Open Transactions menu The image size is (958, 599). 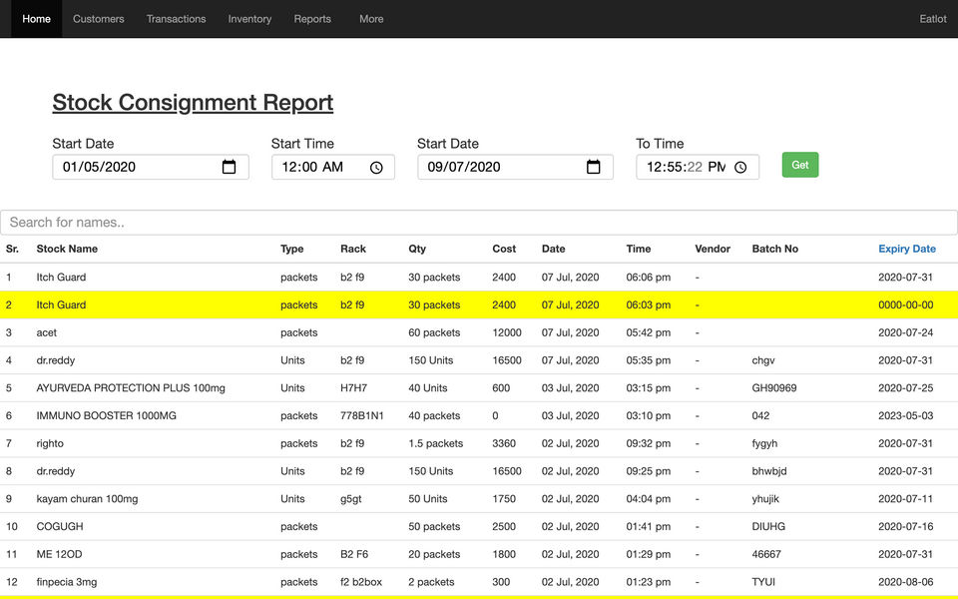click(x=176, y=19)
